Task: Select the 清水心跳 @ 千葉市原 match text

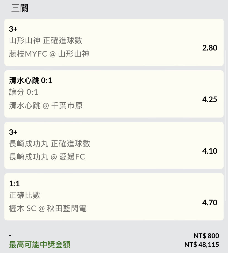Action: tap(46, 106)
